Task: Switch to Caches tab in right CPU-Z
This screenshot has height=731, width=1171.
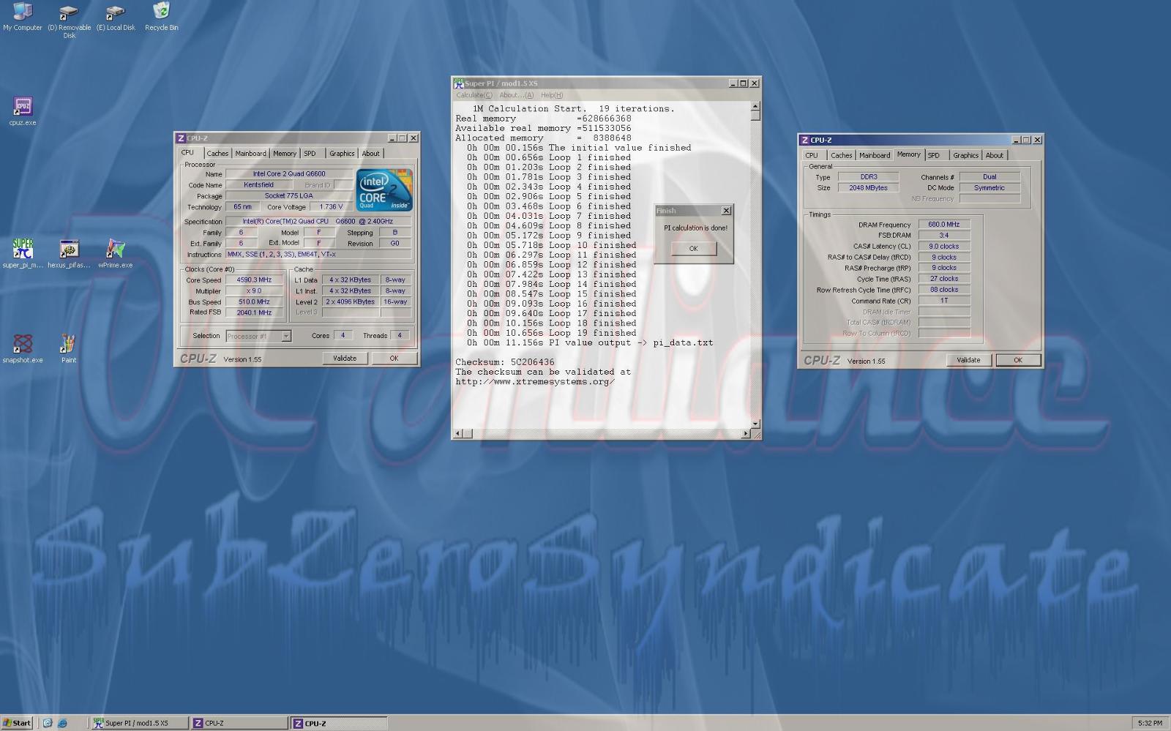Action: click(x=842, y=155)
